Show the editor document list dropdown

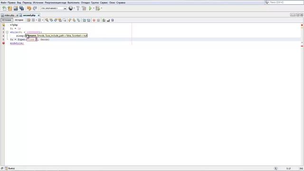(298, 15)
